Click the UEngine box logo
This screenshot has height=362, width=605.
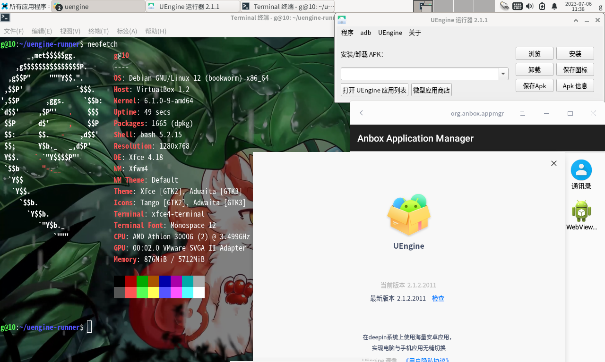pyautogui.click(x=409, y=215)
